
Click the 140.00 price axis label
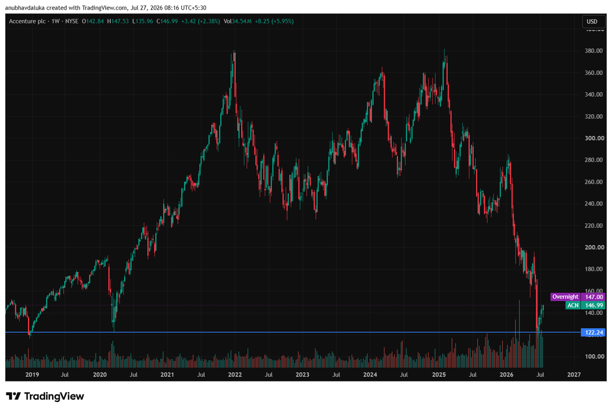(x=594, y=313)
